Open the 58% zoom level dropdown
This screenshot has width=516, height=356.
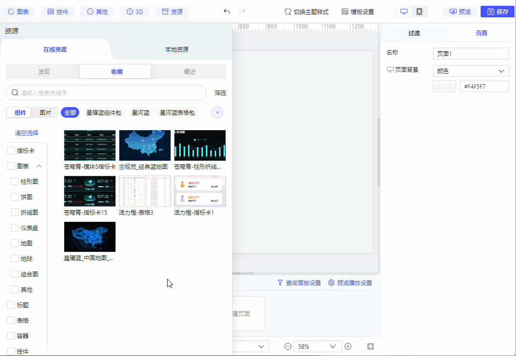pos(317,346)
